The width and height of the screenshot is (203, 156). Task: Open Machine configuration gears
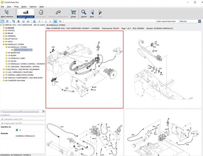[58, 14]
